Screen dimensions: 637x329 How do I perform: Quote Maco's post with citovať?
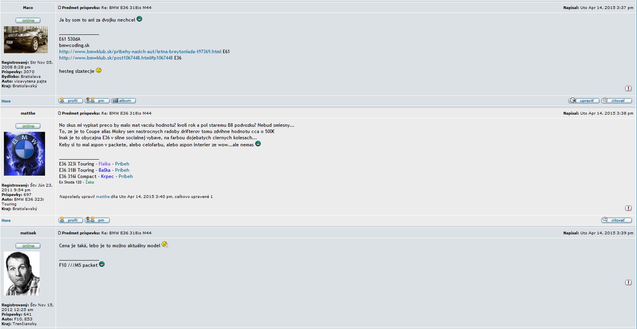(617, 101)
